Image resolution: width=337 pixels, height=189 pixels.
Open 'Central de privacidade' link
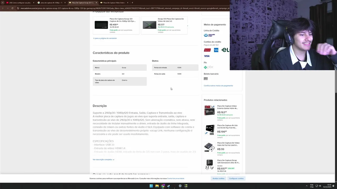tap(176, 178)
